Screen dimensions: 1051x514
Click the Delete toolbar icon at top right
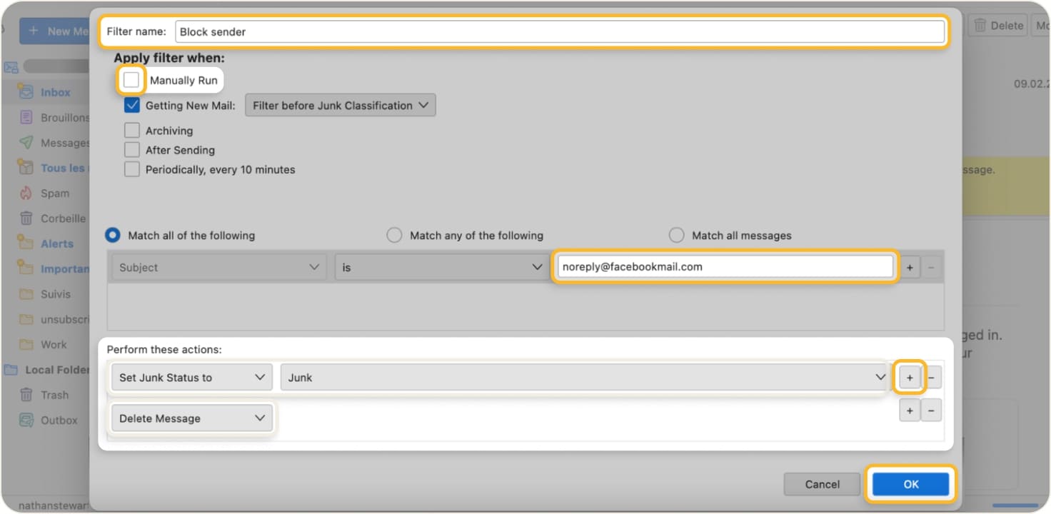coord(998,25)
